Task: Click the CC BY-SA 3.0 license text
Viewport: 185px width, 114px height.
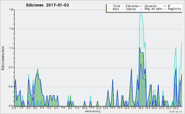Action: coord(175,112)
